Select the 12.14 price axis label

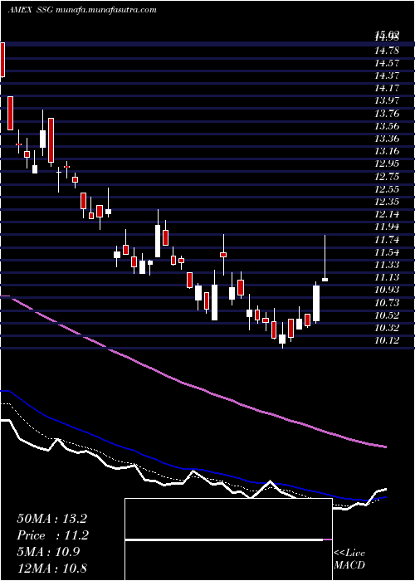point(387,214)
